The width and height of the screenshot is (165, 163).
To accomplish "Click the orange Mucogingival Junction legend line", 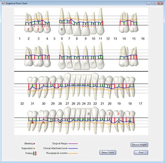I will [73, 153].
